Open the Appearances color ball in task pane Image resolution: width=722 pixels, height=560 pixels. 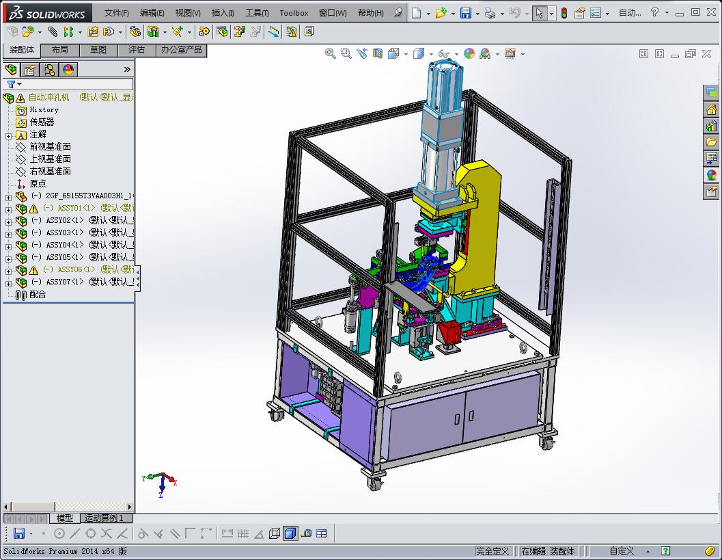coord(711,174)
